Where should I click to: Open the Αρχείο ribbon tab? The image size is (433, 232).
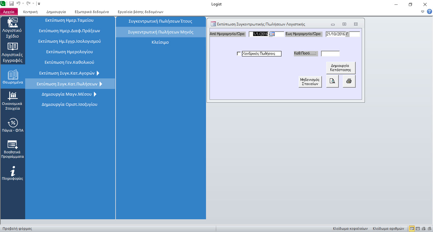(9, 12)
